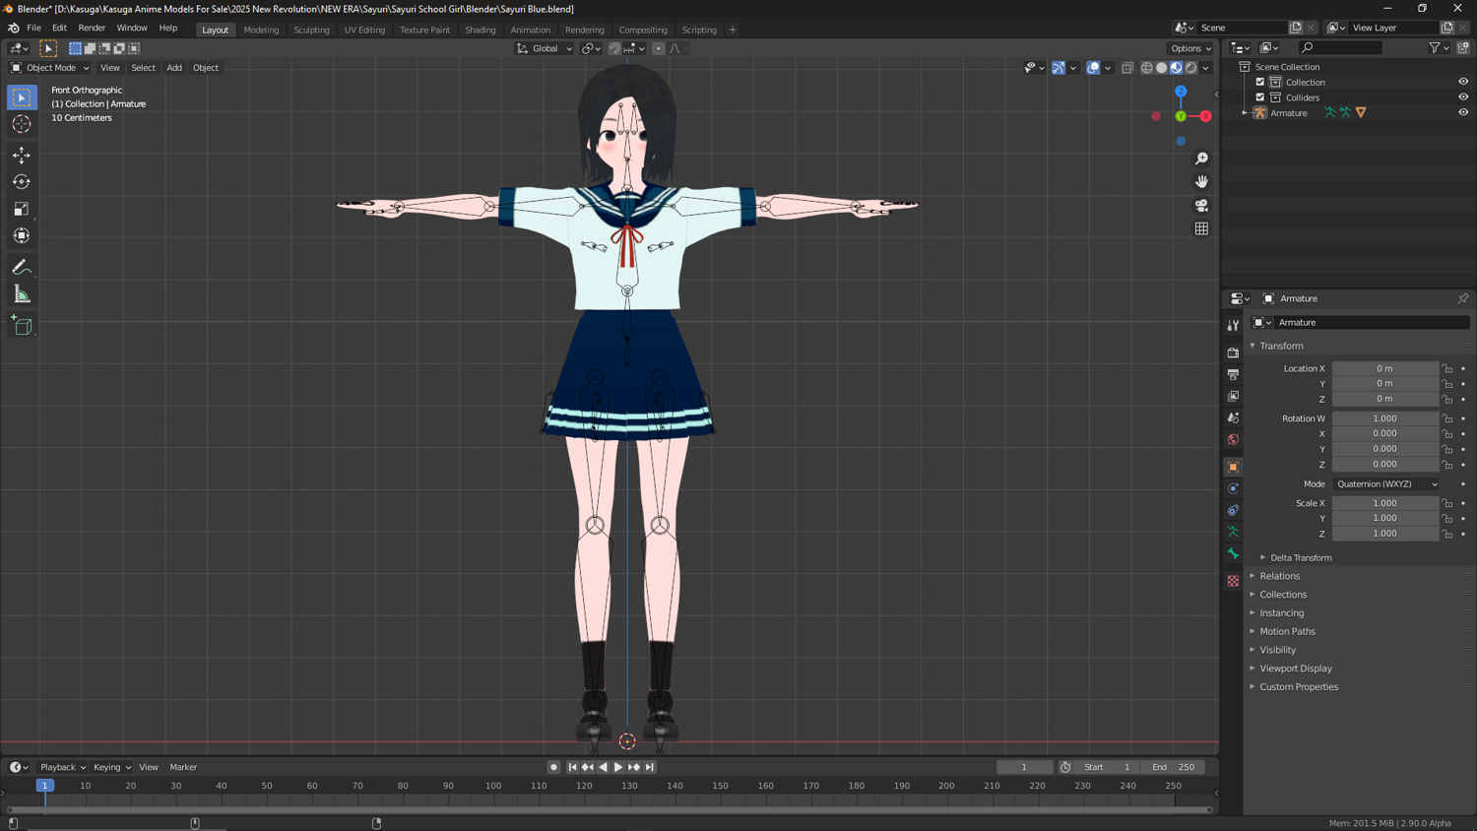The height and width of the screenshot is (831, 1477).
Task: Expand the Relations panel
Action: click(1280, 576)
